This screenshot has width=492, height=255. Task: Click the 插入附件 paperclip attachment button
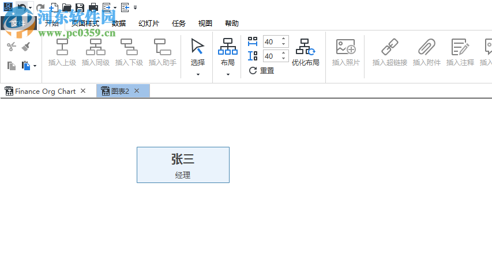click(x=427, y=52)
